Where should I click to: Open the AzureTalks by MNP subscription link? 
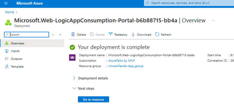122,61
